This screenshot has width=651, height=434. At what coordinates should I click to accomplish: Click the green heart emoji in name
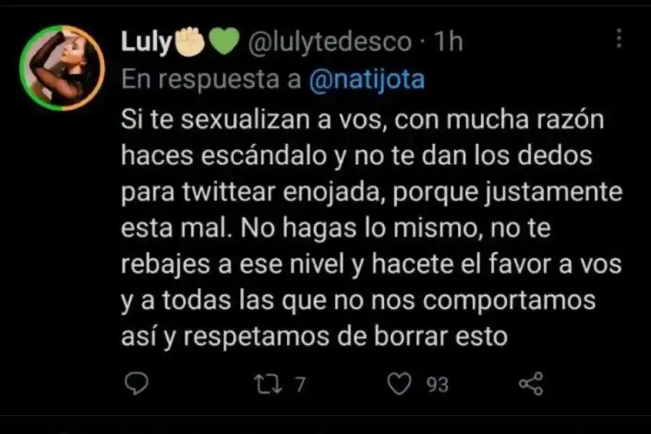coord(224,41)
